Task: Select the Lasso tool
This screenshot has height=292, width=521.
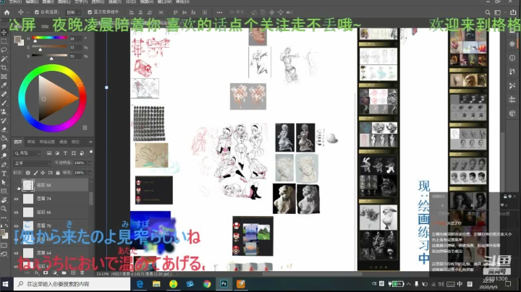Action: point(4,50)
